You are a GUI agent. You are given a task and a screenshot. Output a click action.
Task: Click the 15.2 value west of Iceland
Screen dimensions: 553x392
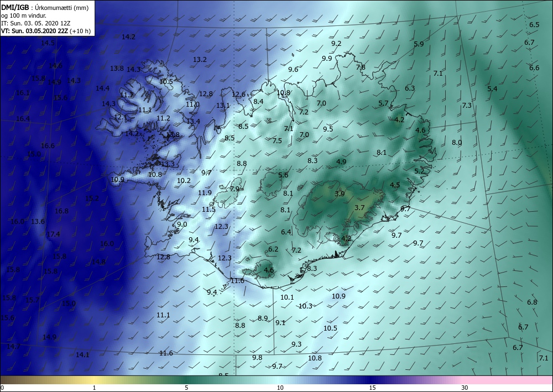coord(92,198)
